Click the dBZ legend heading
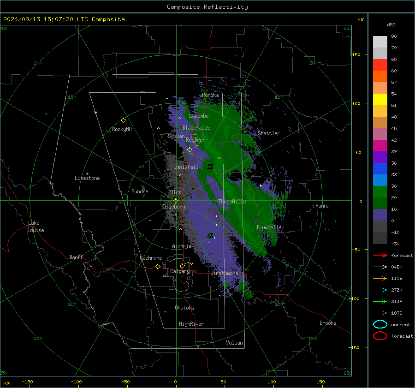415x388 pixels. pyautogui.click(x=391, y=24)
